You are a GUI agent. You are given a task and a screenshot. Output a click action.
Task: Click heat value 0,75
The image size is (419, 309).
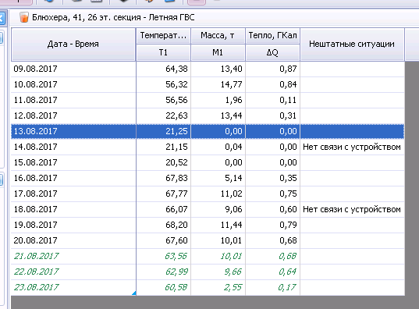[x=289, y=194]
